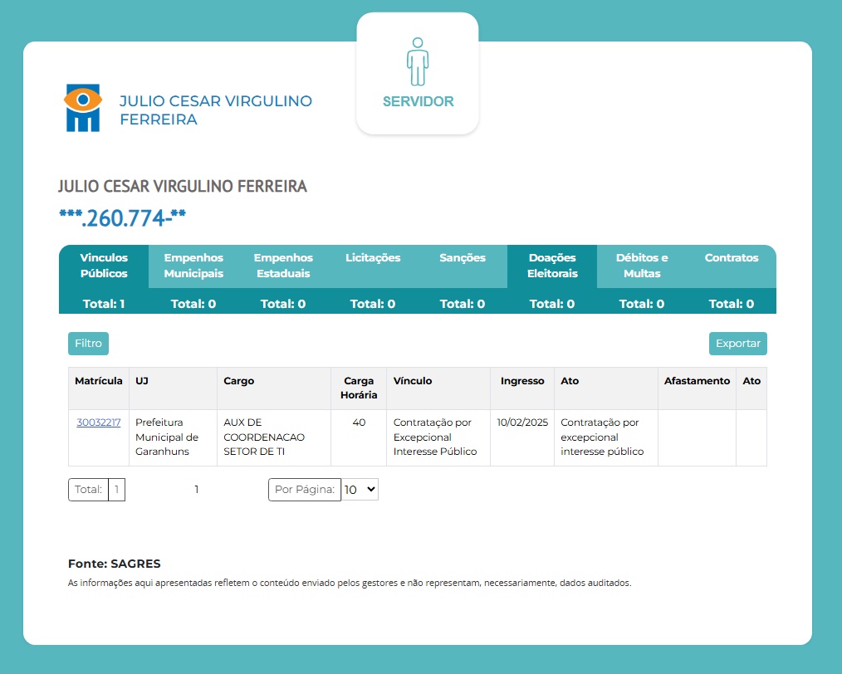The width and height of the screenshot is (842, 674).
Task: Expand the Por Página dropdown
Action: (x=360, y=490)
